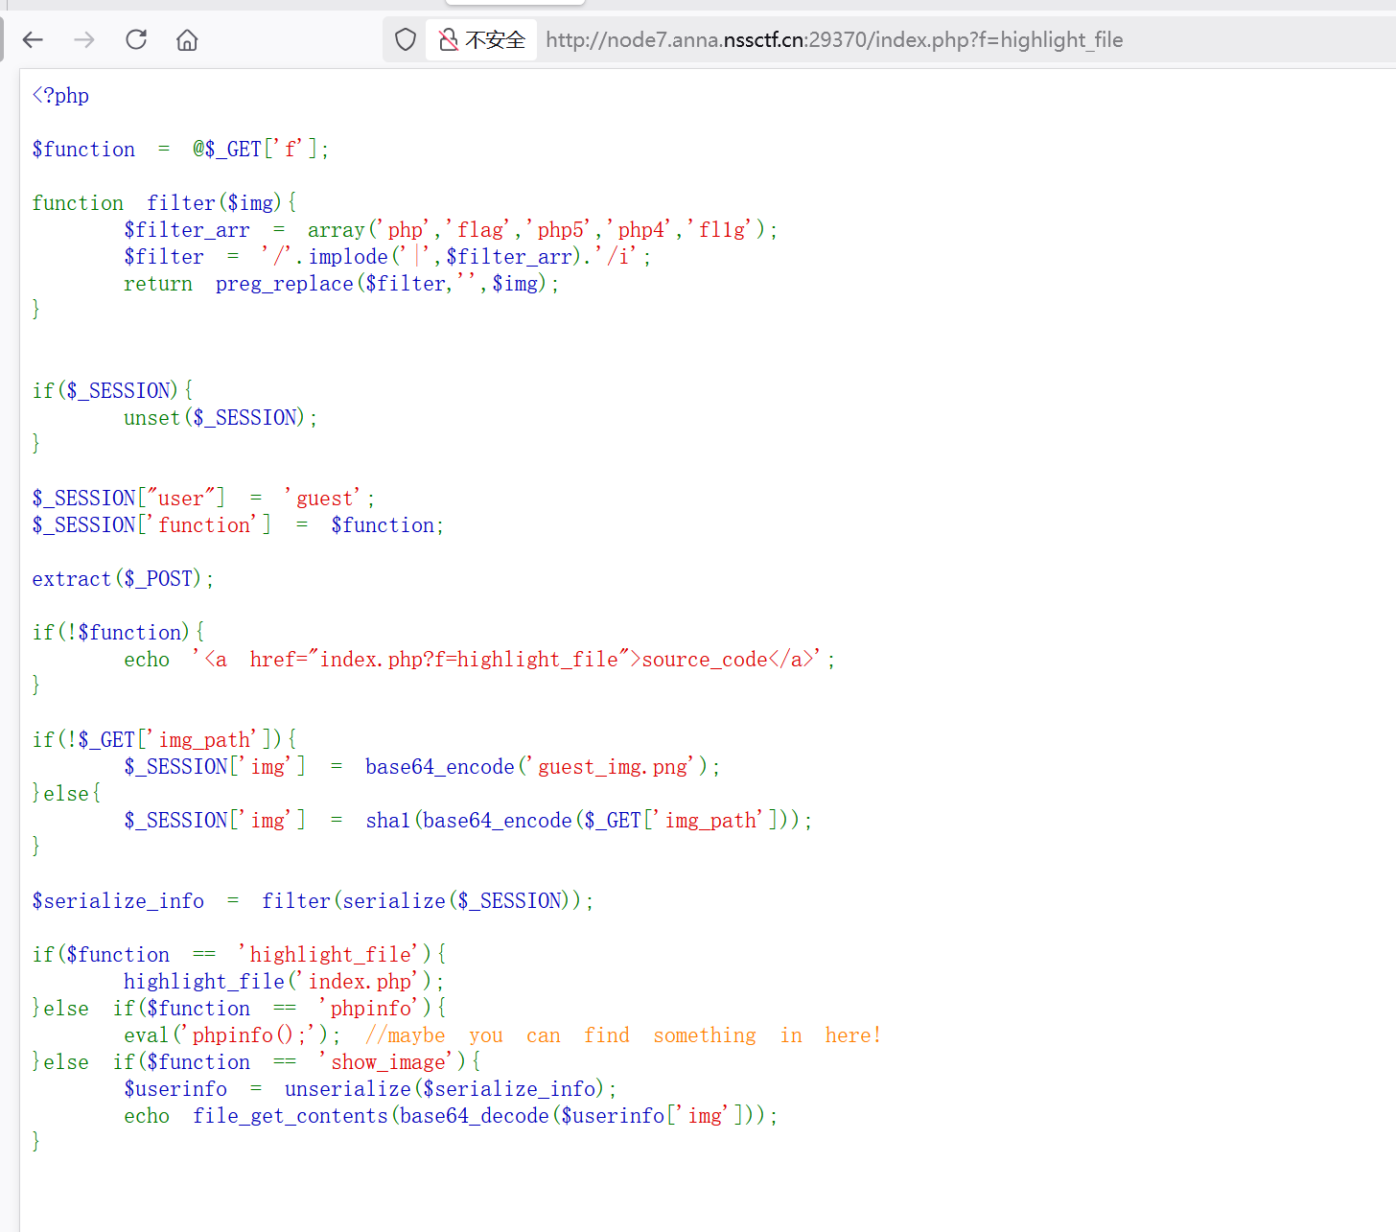This screenshot has height=1232, width=1396.
Task: Click the return preg_replace line
Action: pos(341,283)
